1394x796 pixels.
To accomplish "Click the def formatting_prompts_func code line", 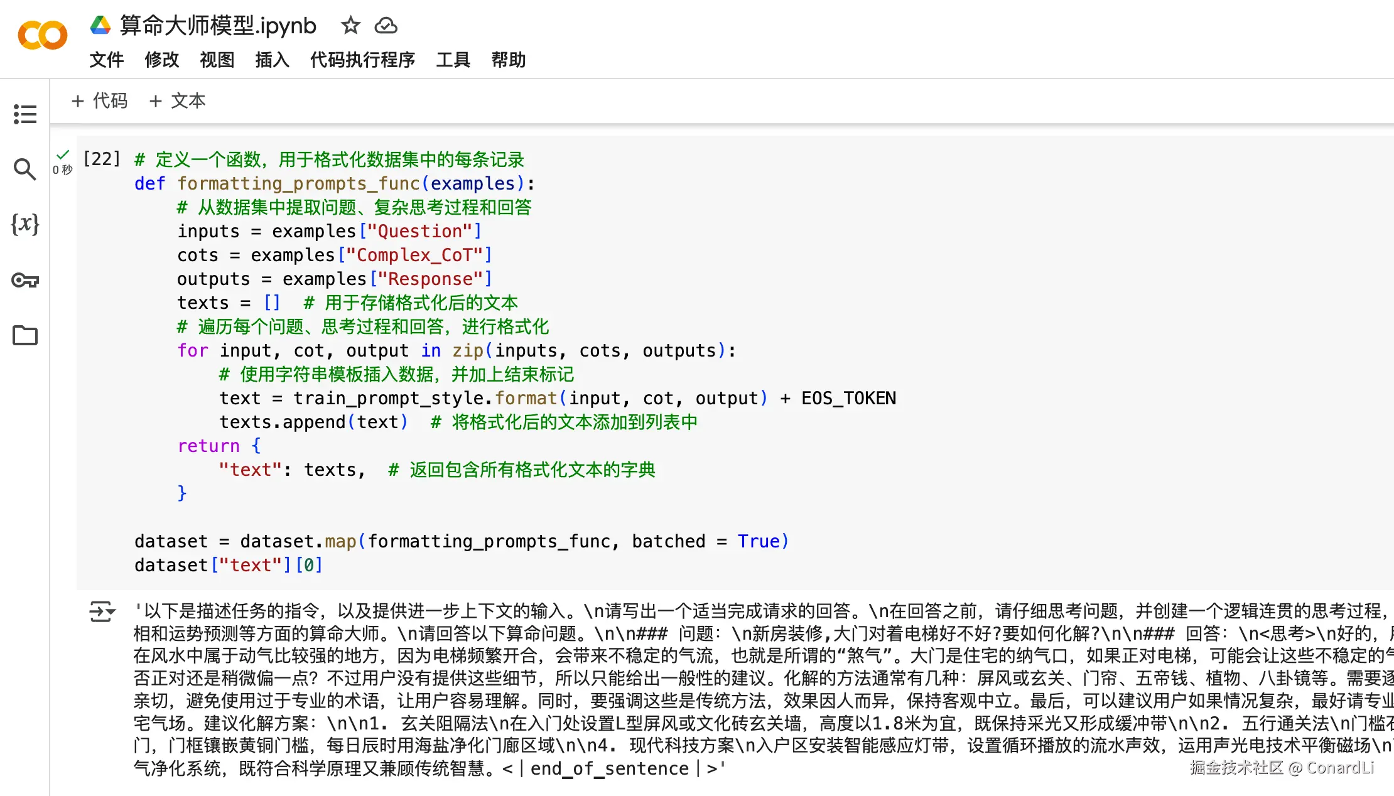I will tap(334, 183).
